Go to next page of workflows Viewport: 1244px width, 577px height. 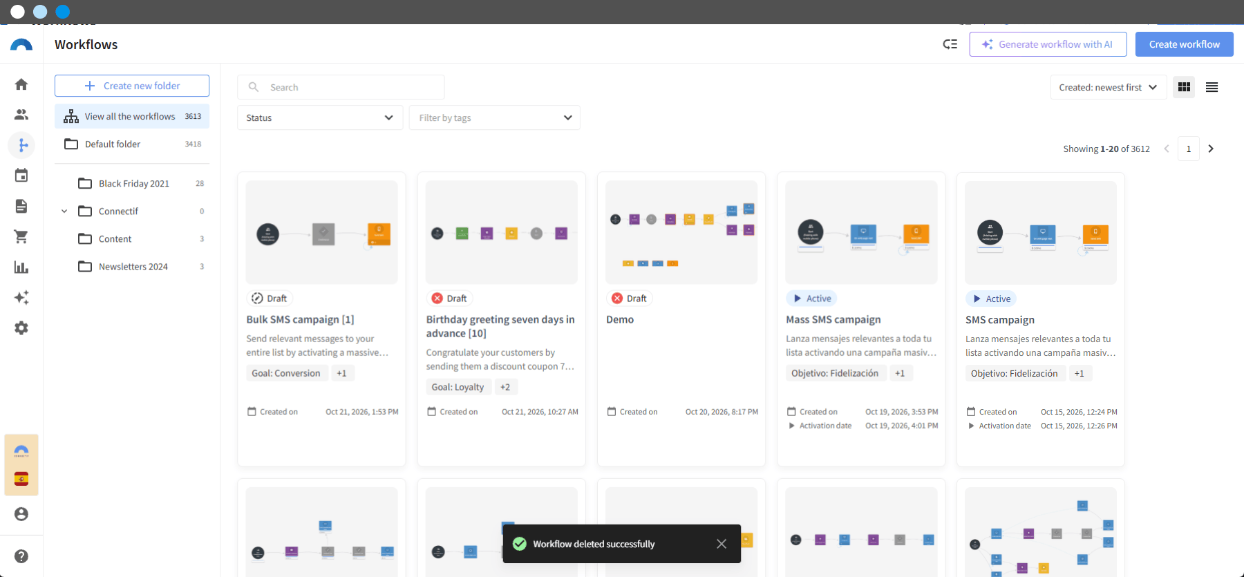(1211, 149)
